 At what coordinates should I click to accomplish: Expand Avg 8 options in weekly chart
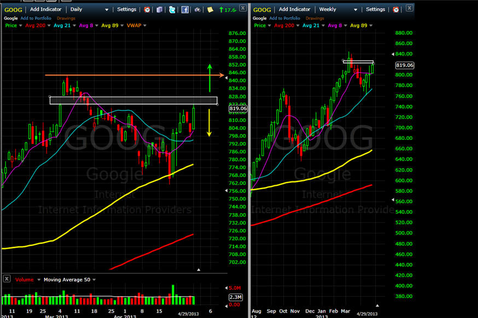tap(346, 26)
